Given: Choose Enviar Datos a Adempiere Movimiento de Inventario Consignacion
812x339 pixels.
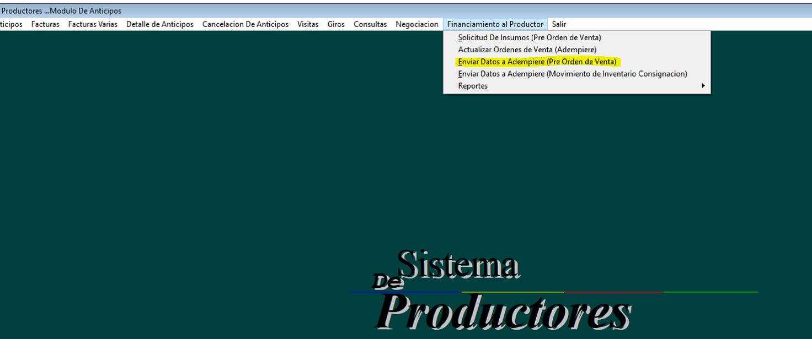Looking at the screenshot, I should coord(577,74).
